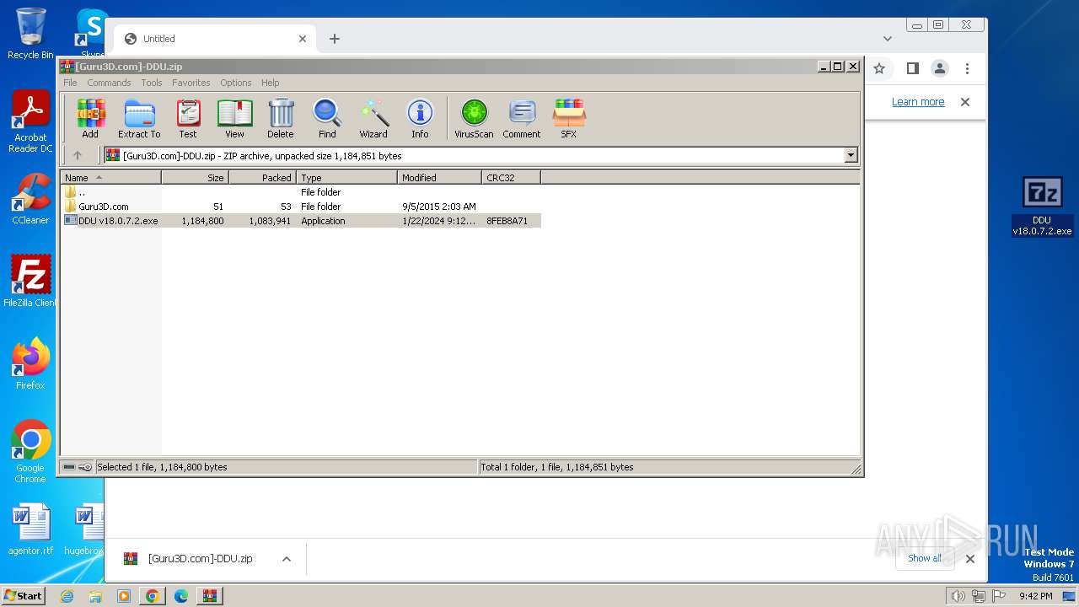Open the Favorites menu
The width and height of the screenshot is (1079, 607).
click(x=191, y=83)
